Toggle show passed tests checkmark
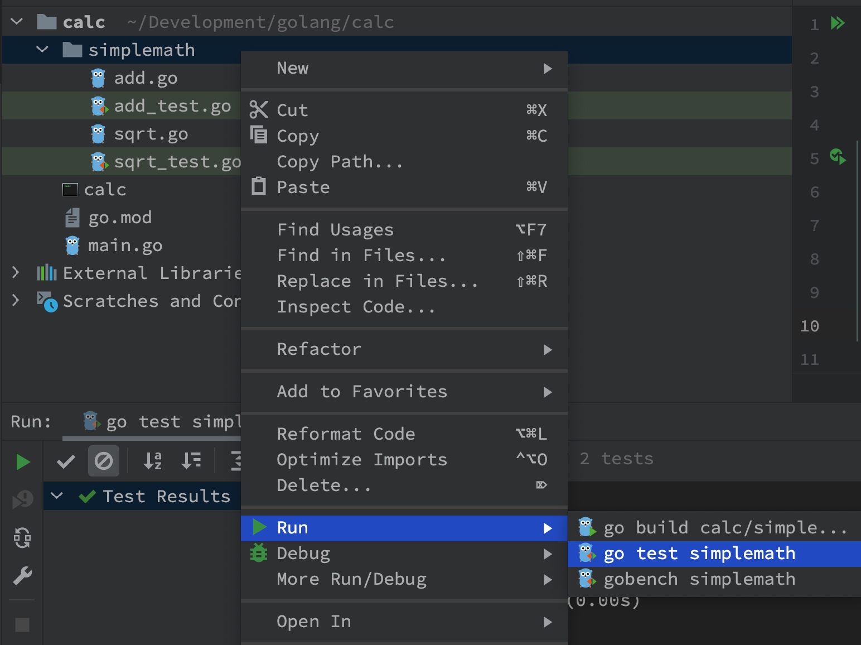The height and width of the screenshot is (645, 861). [x=66, y=461]
